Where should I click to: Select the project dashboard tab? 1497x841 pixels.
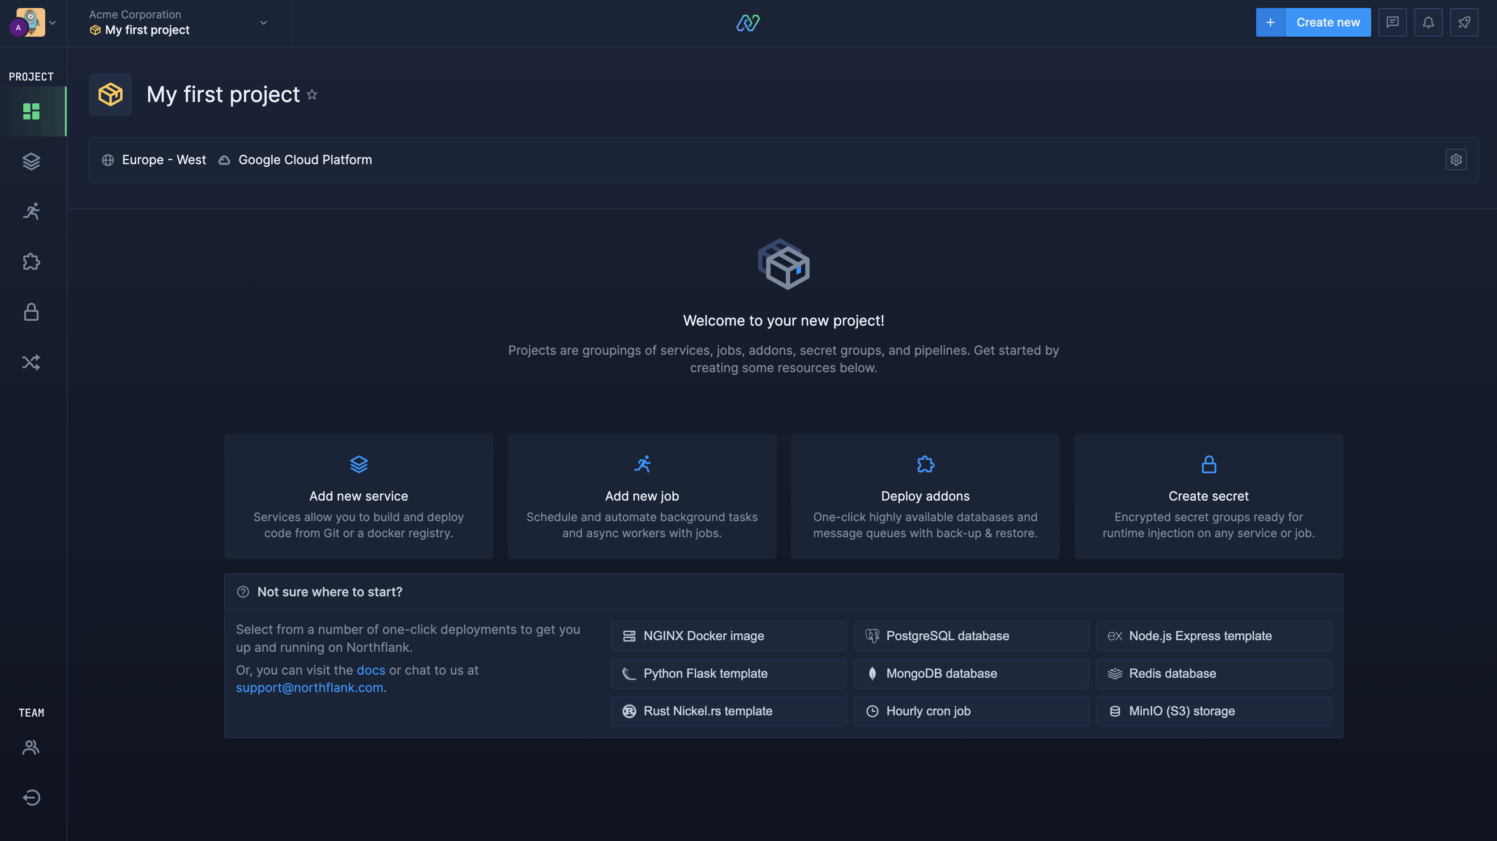point(31,111)
